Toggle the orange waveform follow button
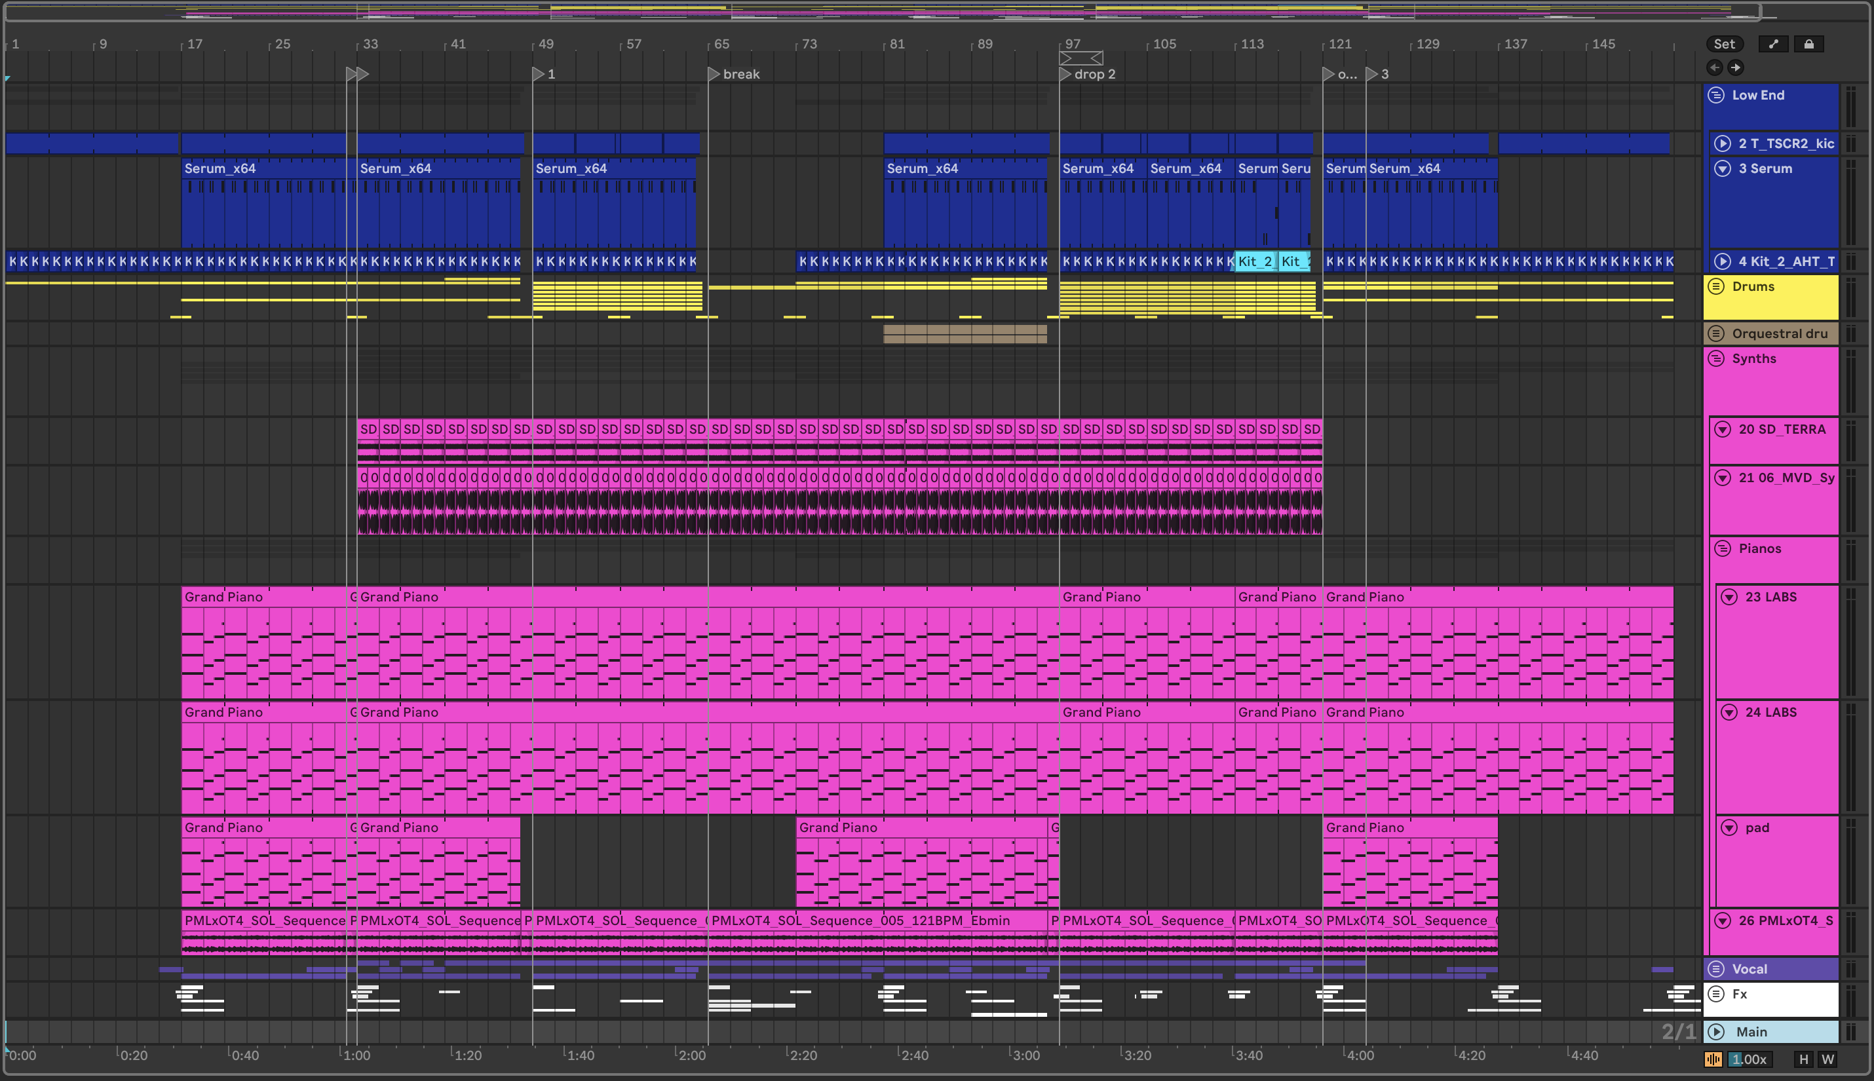Viewport: 1874px width, 1081px height. coord(1713,1059)
